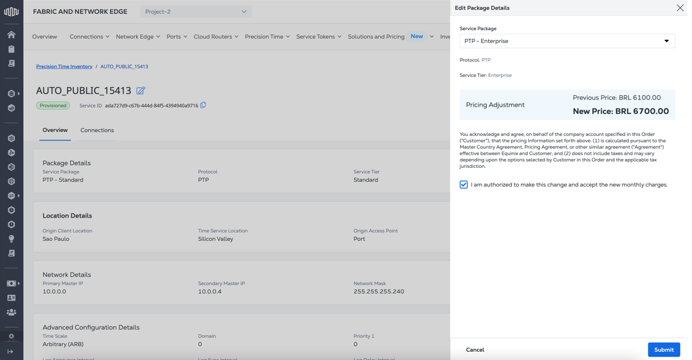Click the download icon in the sidebar
Screen dimensions: 692x360
point(11,336)
